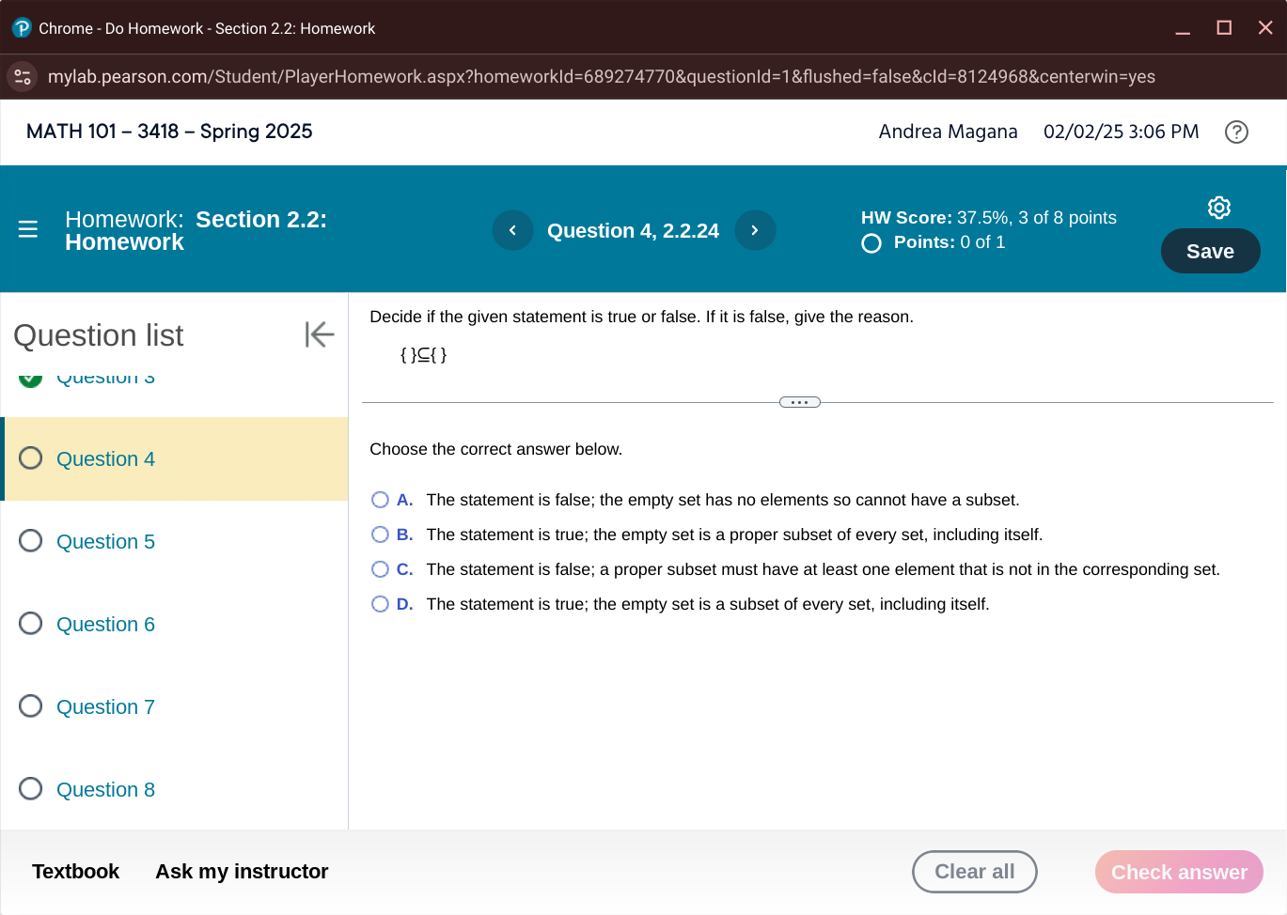Expand the ellipsis divider below the problem statement
1287x915 pixels.
click(x=799, y=401)
